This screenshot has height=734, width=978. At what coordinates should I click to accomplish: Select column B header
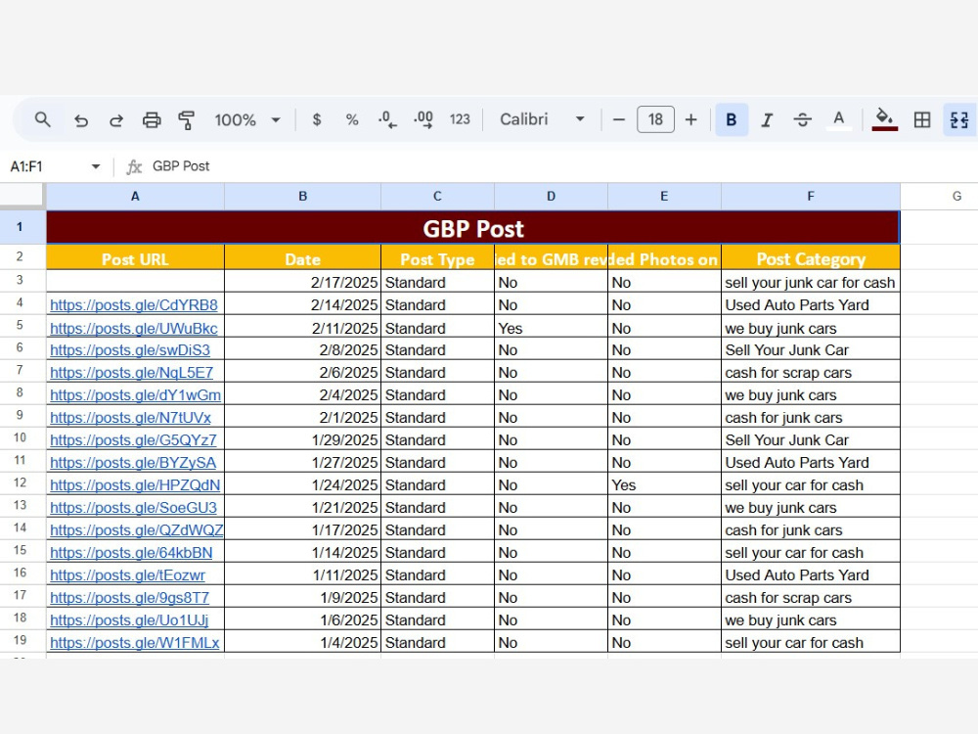pyautogui.click(x=302, y=196)
